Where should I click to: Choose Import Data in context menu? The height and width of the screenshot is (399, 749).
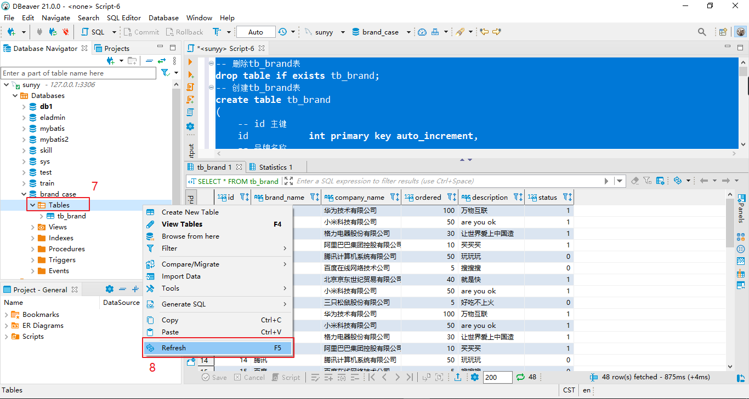218,276
